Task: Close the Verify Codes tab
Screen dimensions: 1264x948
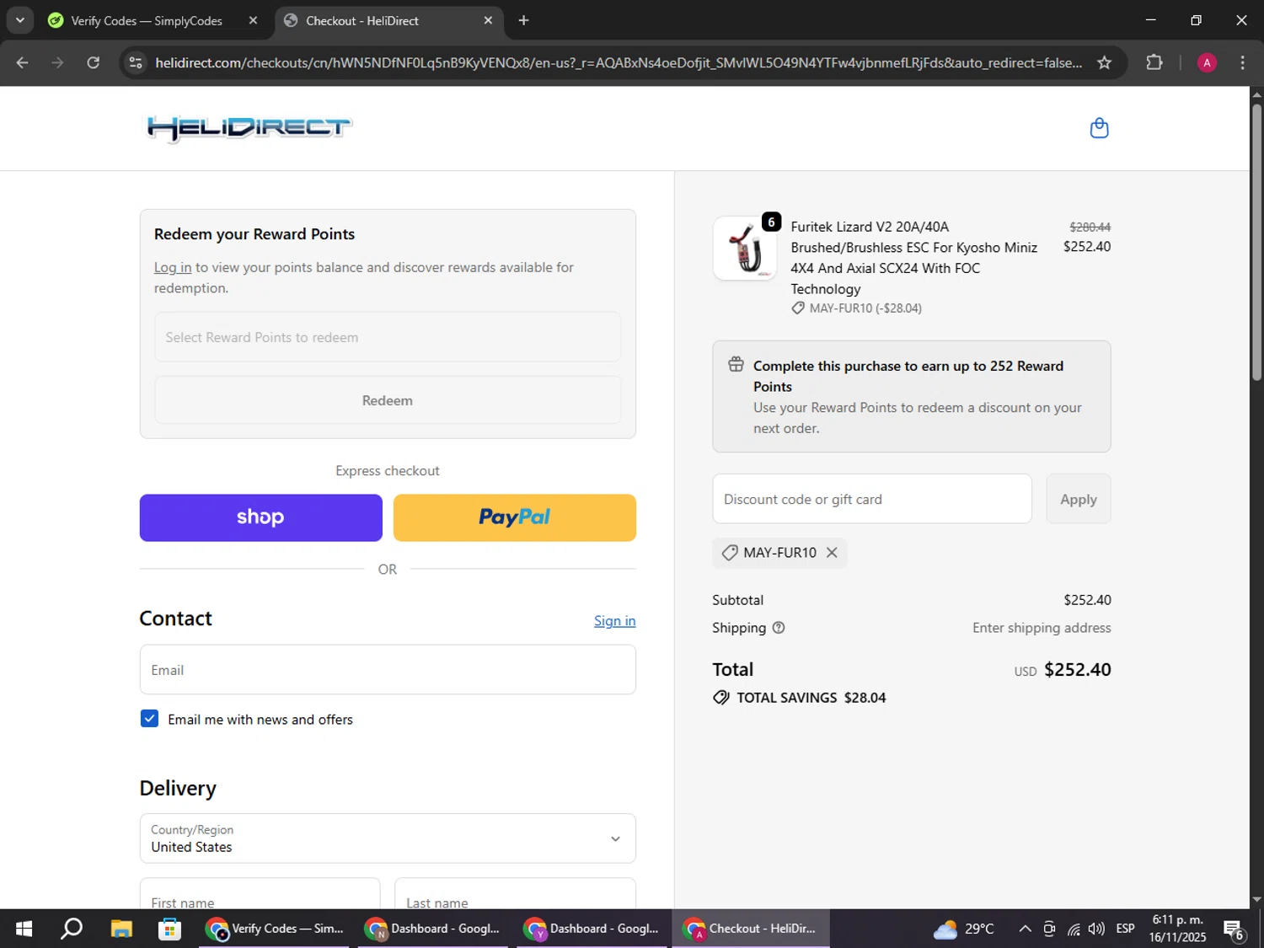Action: point(253,20)
